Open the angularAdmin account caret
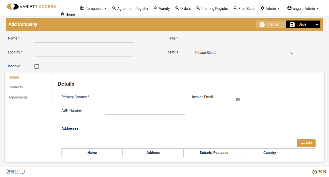The height and width of the screenshot is (177, 329). pyautogui.click(x=317, y=8)
